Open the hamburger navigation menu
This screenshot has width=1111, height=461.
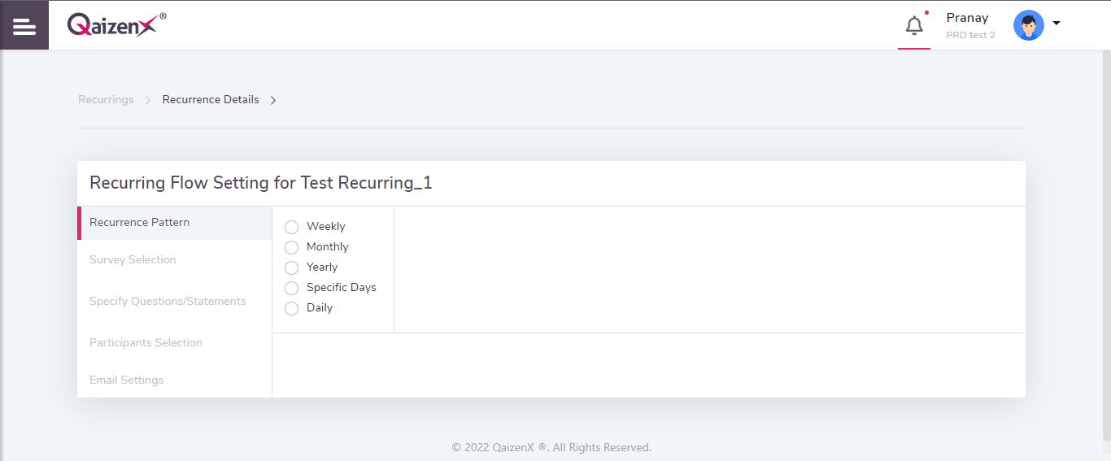click(x=24, y=26)
